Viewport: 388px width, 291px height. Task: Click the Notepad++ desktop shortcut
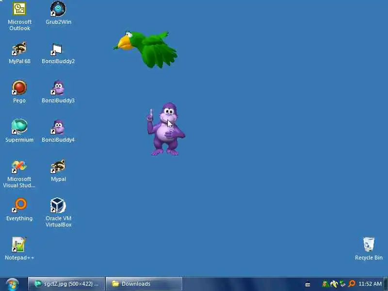click(x=19, y=248)
